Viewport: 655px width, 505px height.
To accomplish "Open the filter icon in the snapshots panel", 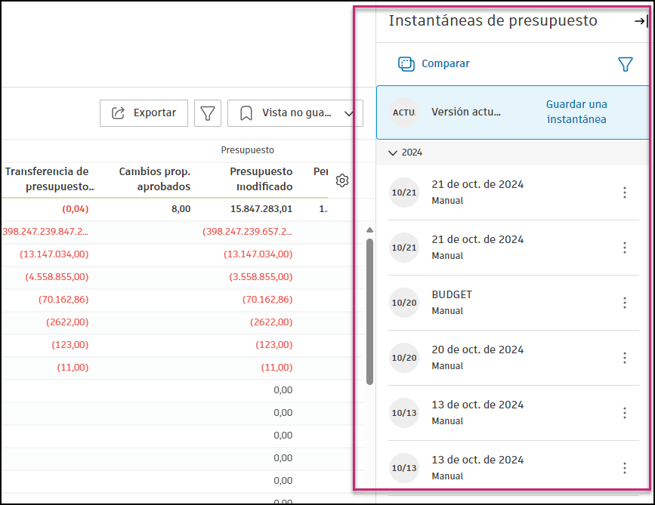I will pyautogui.click(x=626, y=64).
